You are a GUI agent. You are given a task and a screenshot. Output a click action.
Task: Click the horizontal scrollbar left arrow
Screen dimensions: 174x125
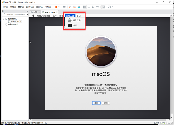pos(31,120)
